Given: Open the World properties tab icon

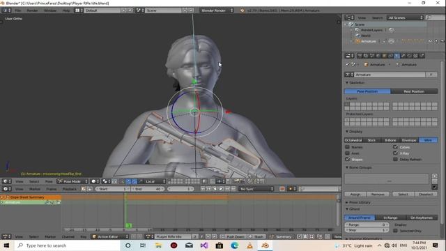Looking at the screenshot, I should pos(378,56).
